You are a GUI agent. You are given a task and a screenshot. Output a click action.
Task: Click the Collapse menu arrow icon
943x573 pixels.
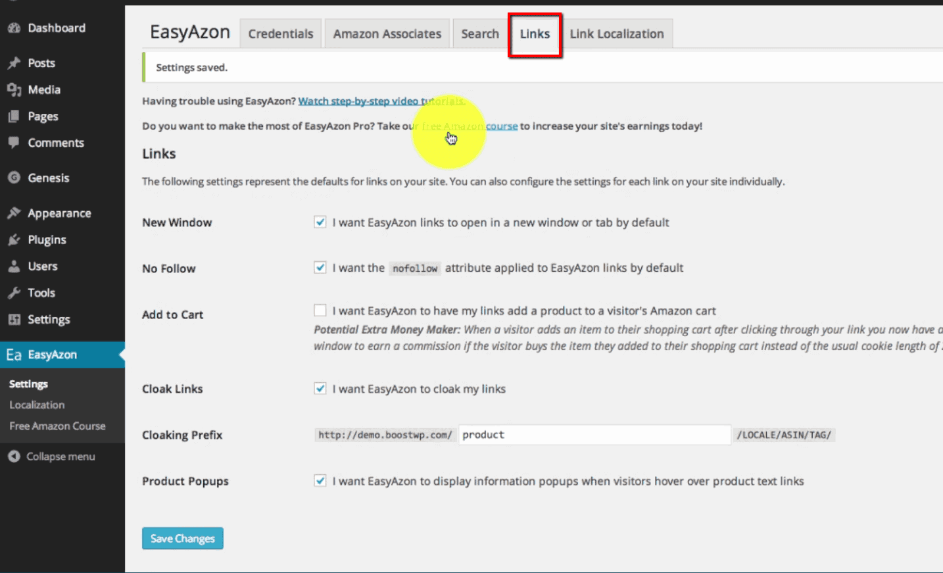tap(14, 457)
